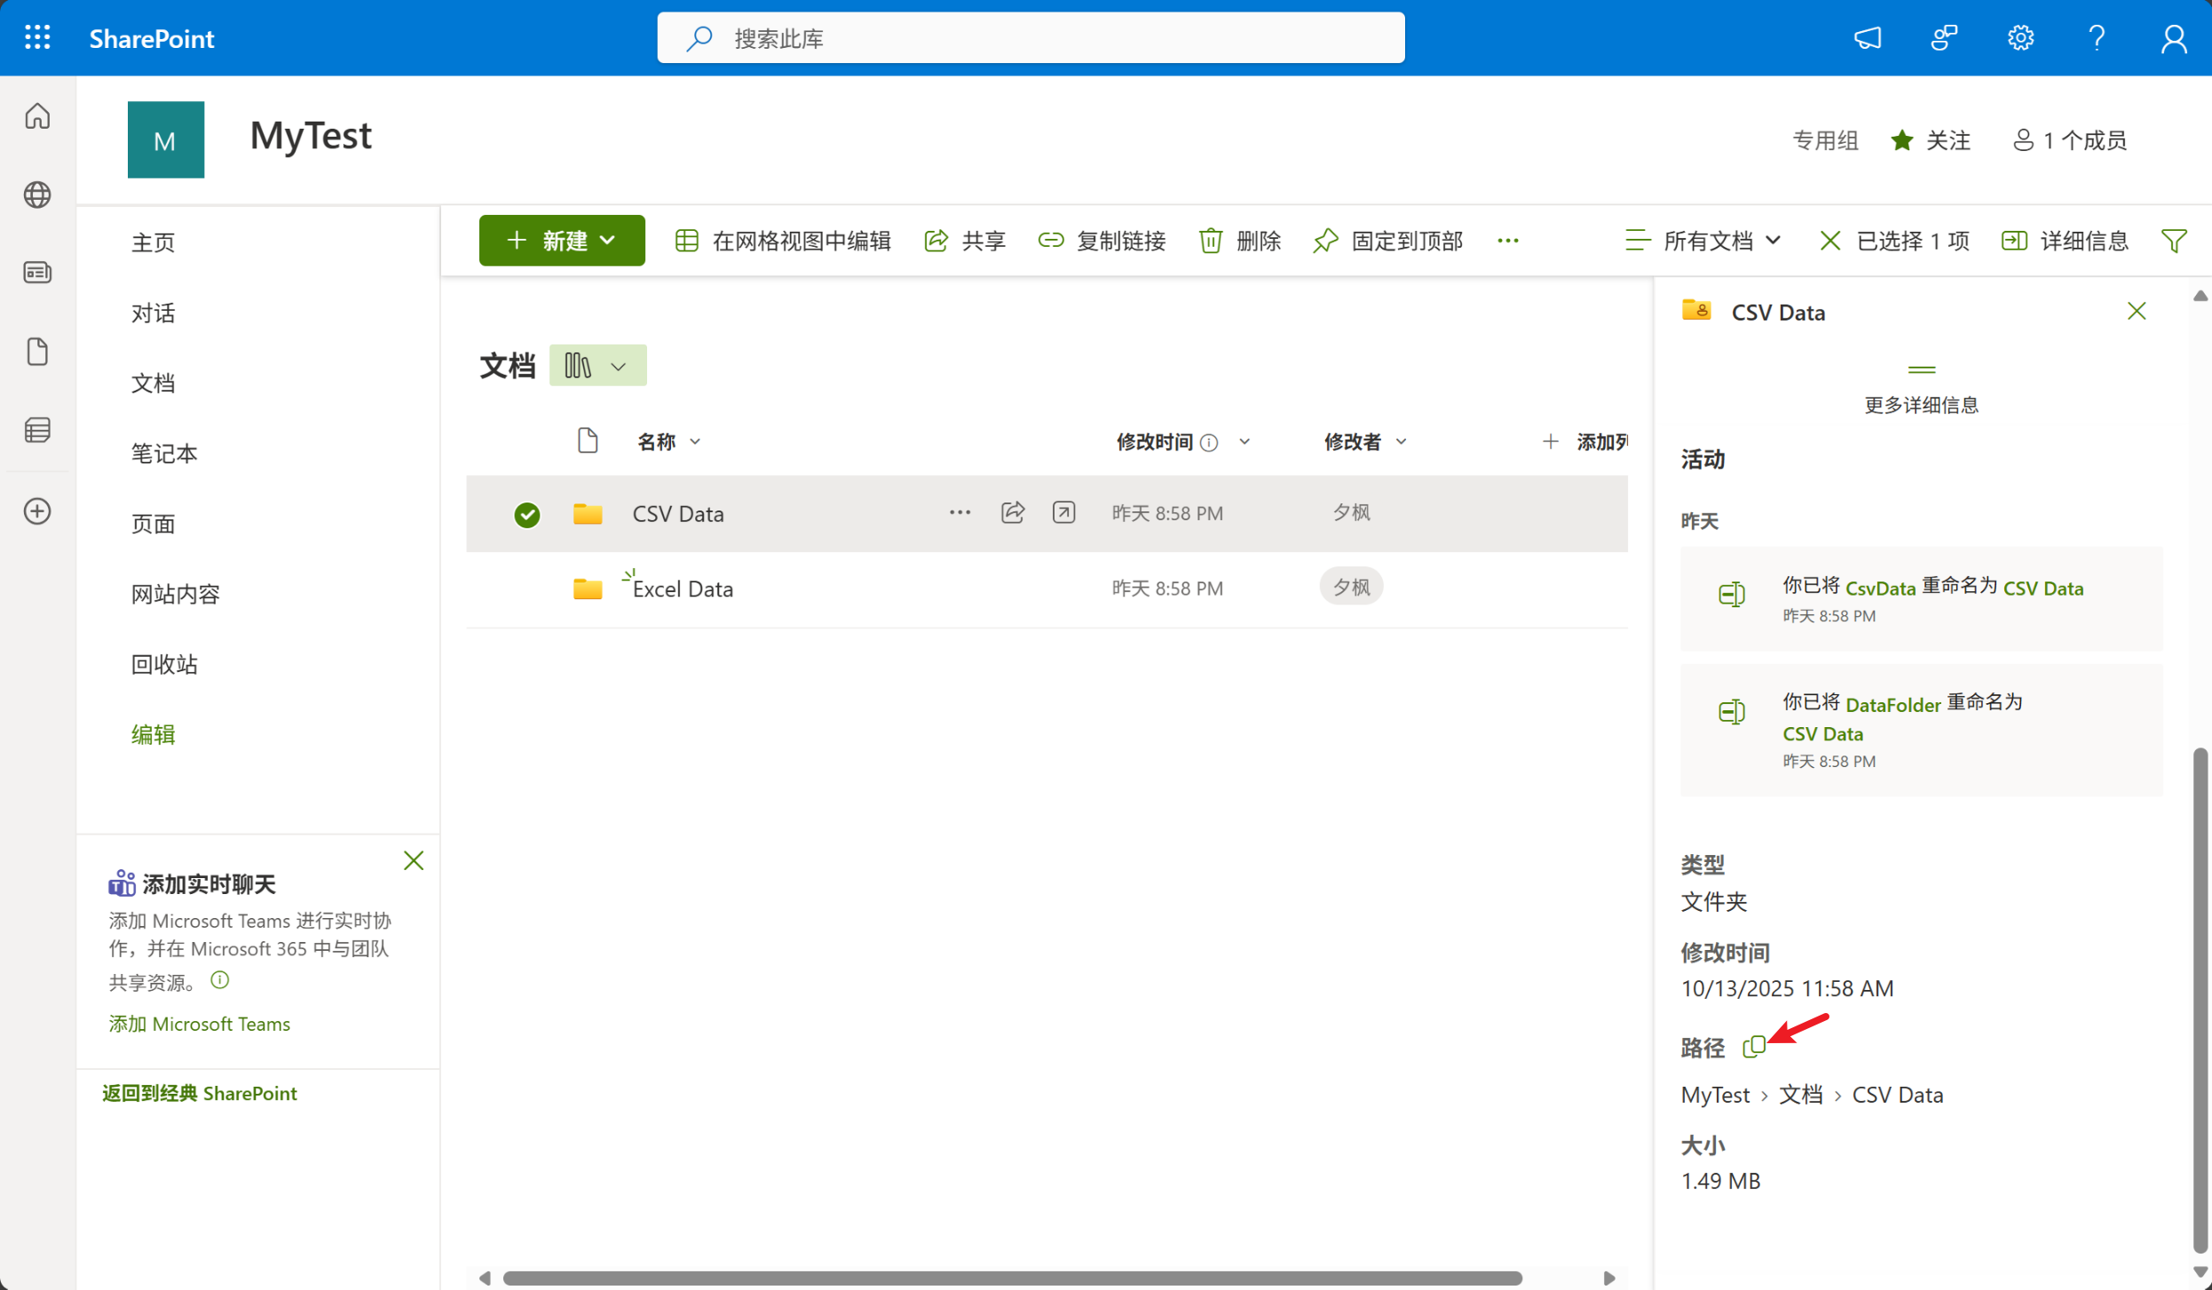This screenshot has height=1290, width=2212.
Task: Click the trash icon for 删除
Action: coord(1211,241)
